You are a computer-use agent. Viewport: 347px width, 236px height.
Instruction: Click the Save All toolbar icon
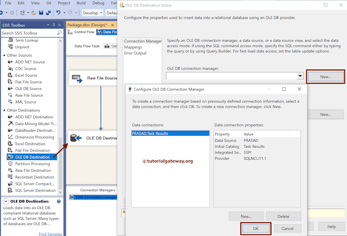[48, 12]
